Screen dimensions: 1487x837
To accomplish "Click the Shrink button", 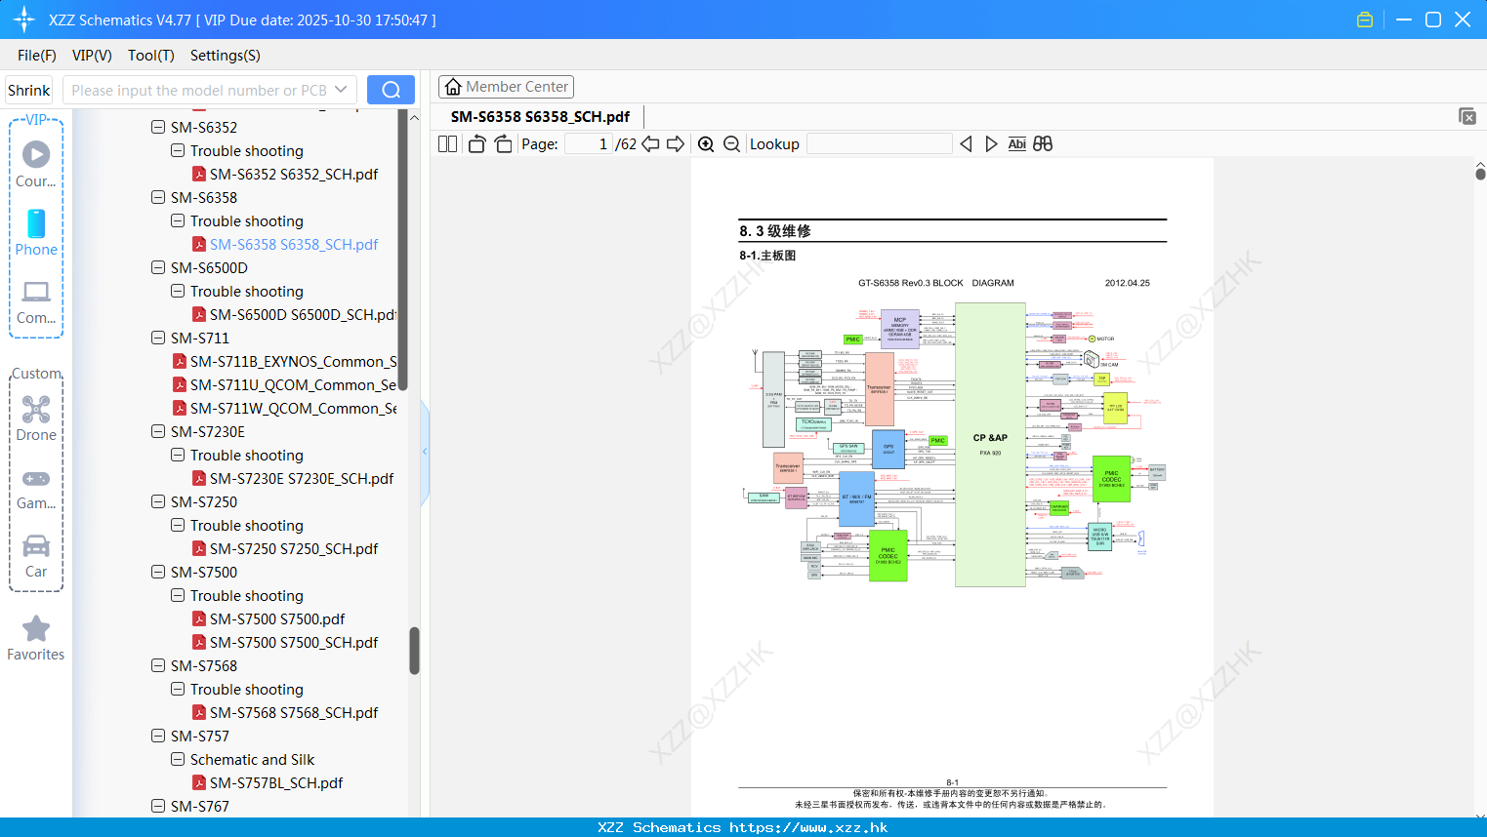I will coord(29,90).
